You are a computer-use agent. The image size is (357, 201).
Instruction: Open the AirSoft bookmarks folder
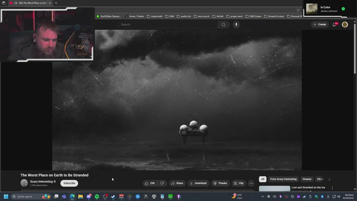point(218,16)
